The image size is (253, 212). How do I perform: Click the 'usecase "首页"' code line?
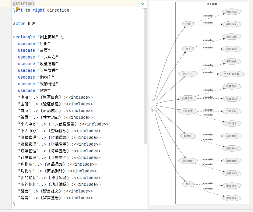click(34, 50)
